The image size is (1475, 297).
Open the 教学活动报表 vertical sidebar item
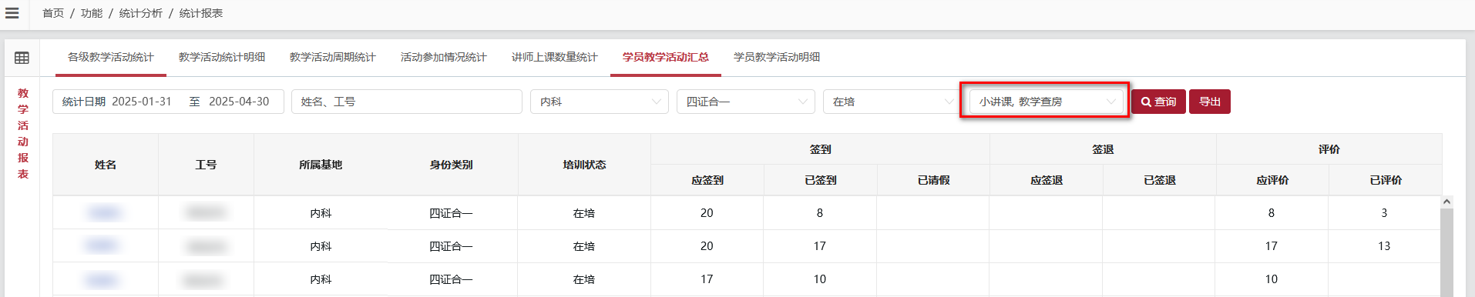(23, 133)
